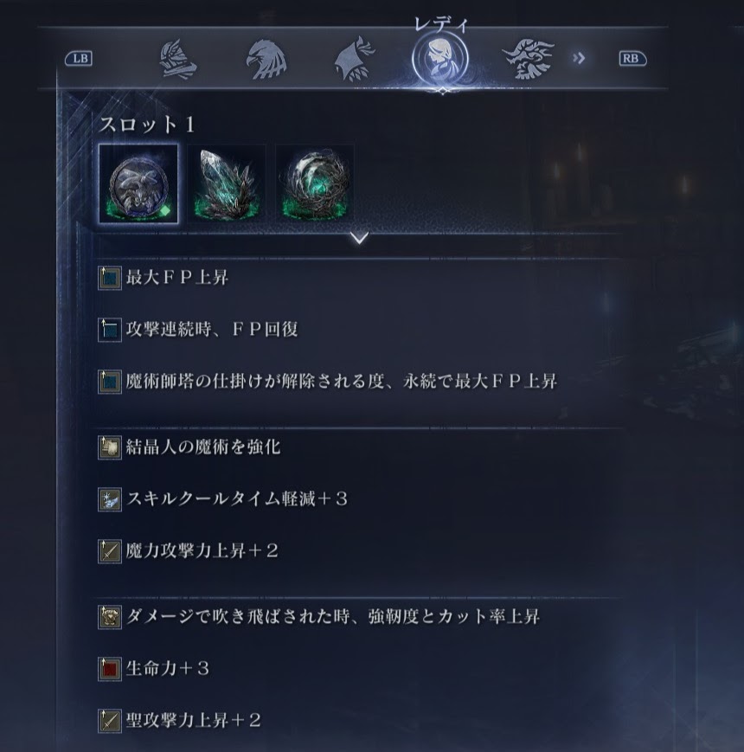Advance with the double chevron arrow

point(579,59)
